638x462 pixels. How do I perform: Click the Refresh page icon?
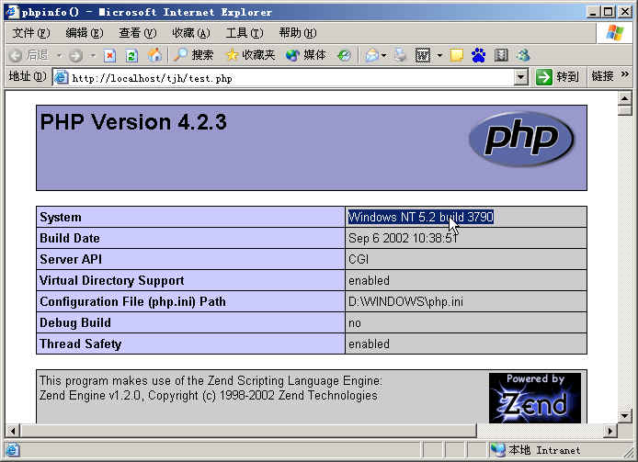pyautogui.click(x=131, y=55)
